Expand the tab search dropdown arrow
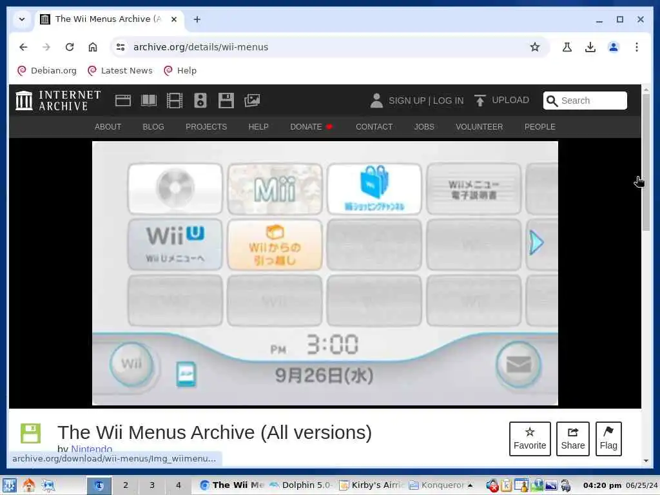Viewport: 660px width, 495px height. [22, 19]
